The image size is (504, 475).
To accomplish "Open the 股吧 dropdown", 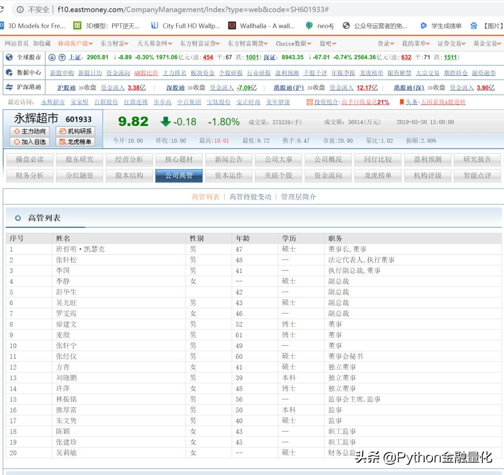I will 328,43.
